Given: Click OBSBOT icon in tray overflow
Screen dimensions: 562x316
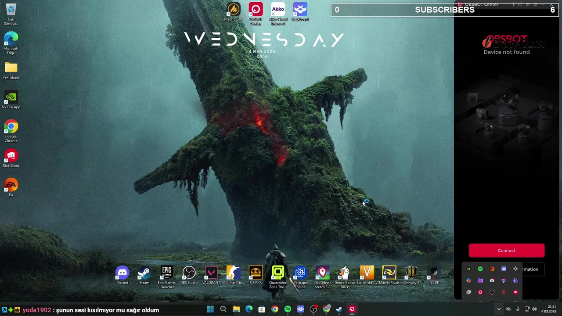Looking at the screenshot, I should [480, 292].
